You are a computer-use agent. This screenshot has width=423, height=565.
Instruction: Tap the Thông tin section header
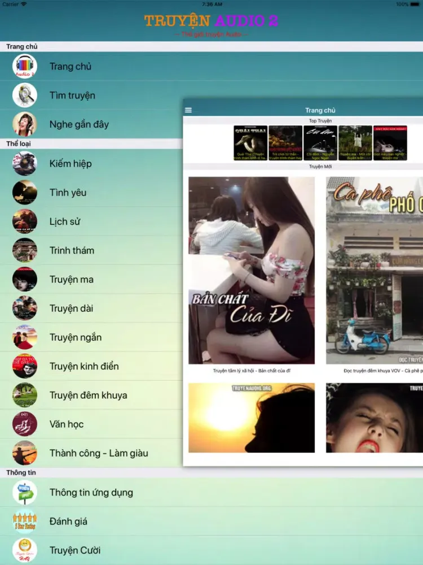pos(21,472)
